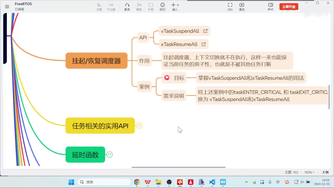This screenshot has width=334, height=188.
Task: Click the taskbar 搜索 search box
Action: tap(104, 182)
